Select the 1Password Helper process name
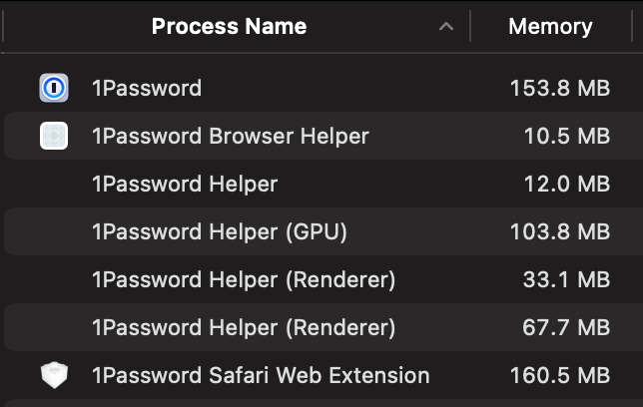643x407 pixels. [x=185, y=184]
